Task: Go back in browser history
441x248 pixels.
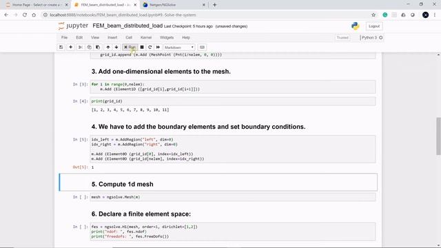Action: 6,15
